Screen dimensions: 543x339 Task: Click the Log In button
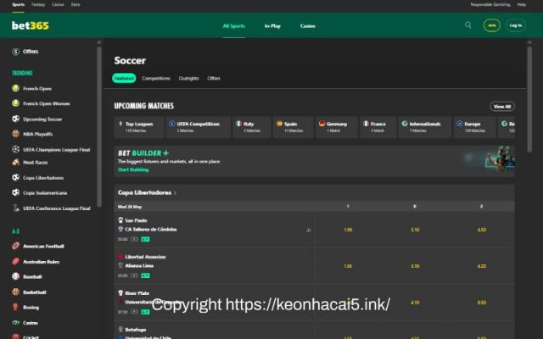click(x=516, y=25)
